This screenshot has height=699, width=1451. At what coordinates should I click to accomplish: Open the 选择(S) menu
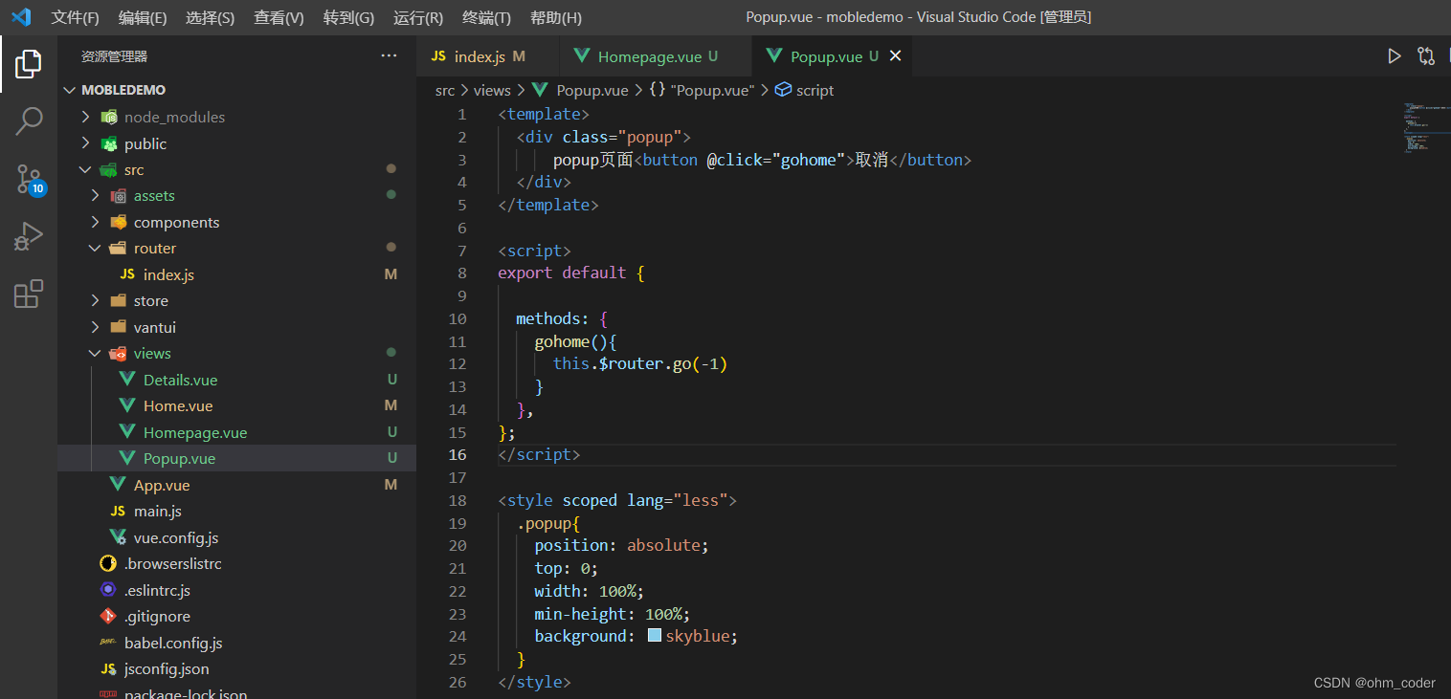(210, 17)
